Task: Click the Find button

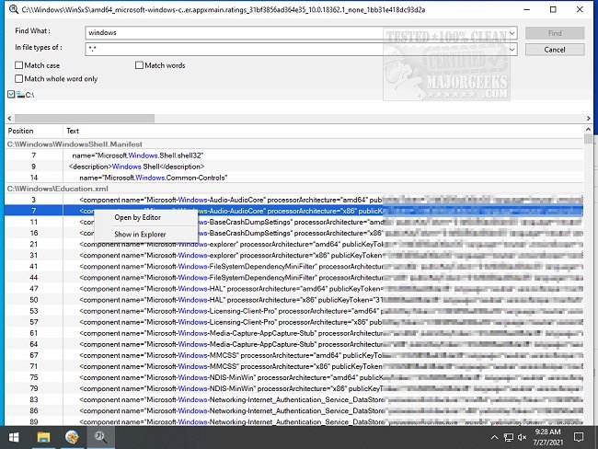Action: [x=555, y=33]
